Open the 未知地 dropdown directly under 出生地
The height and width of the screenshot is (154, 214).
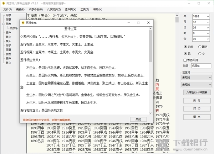click(197, 78)
